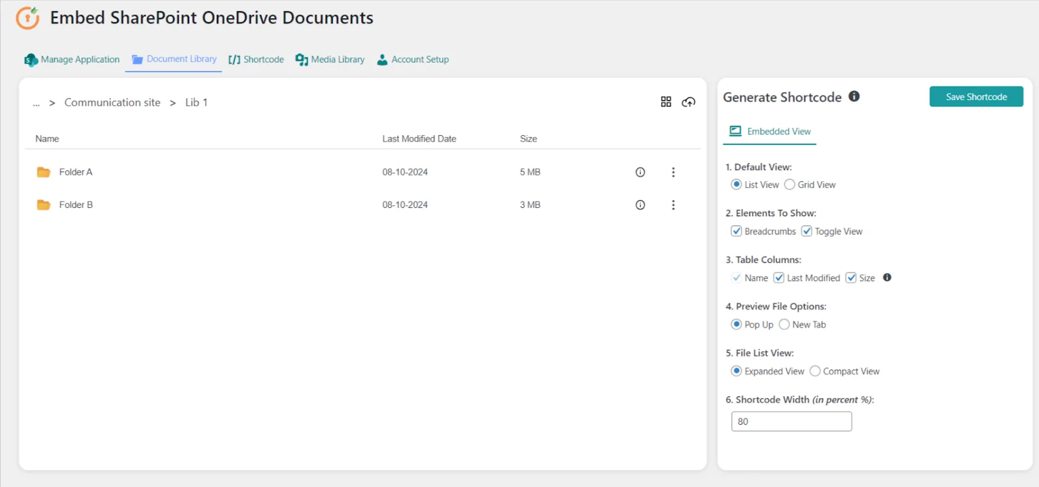This screenshot has width=1039, height=487.
Task: Click the Name column header
Action: (47, 139)
